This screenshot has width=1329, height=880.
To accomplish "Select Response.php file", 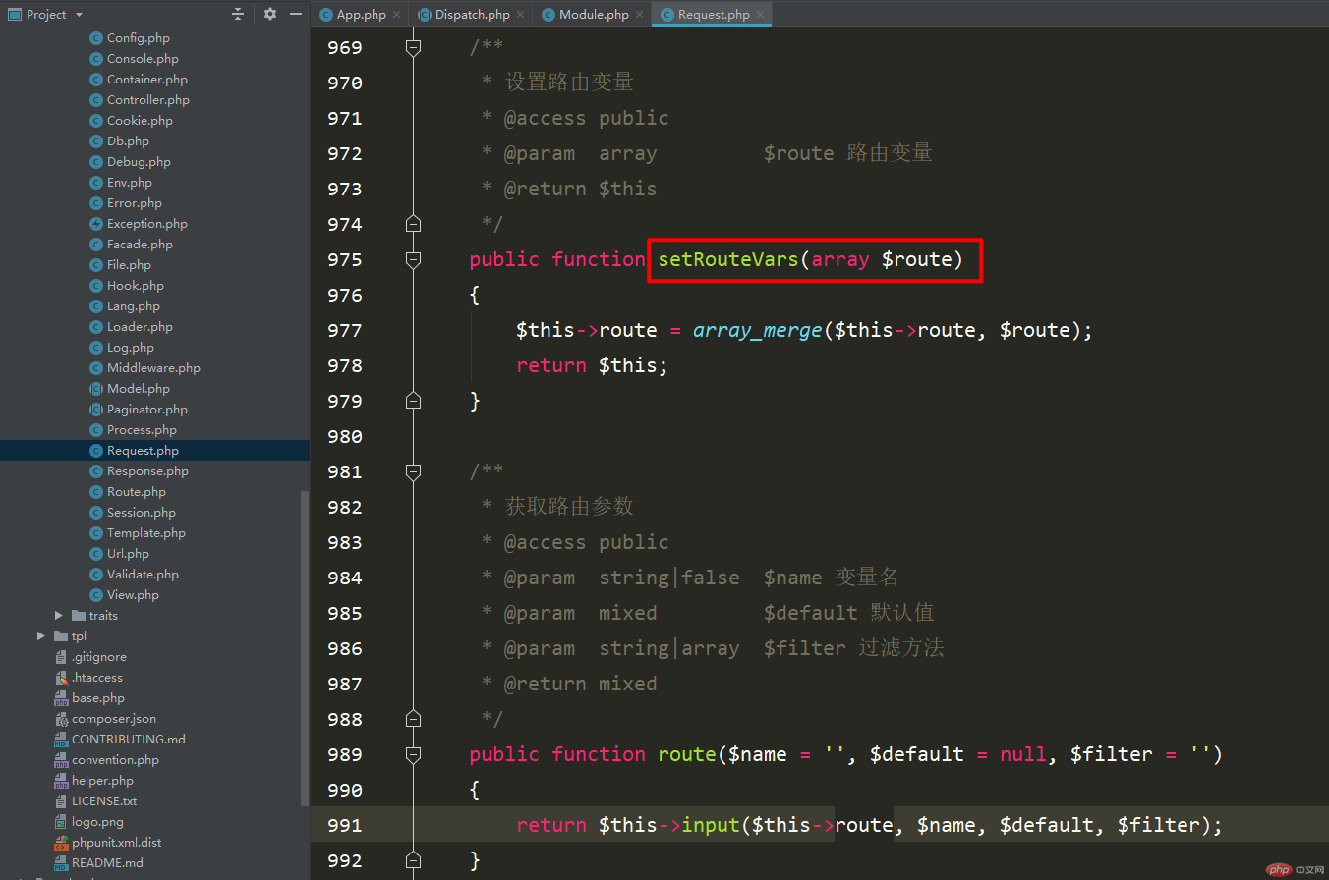I will (x=147, y=470).
